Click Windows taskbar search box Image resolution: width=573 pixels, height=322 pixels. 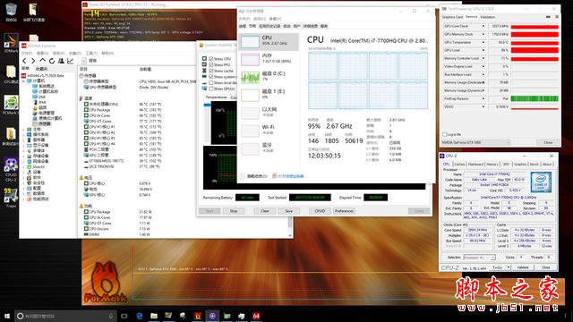point(65,316)
